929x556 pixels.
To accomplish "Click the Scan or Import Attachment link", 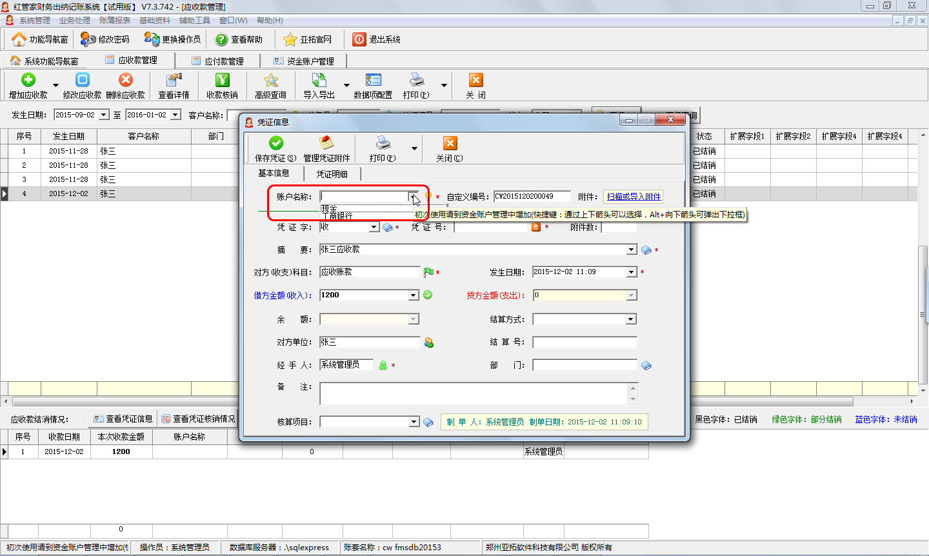I will [x=634, y=197].
